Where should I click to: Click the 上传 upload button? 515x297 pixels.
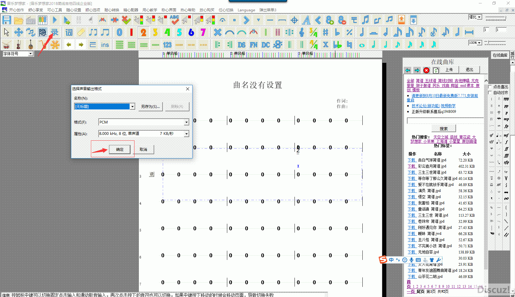click(449, 70)
